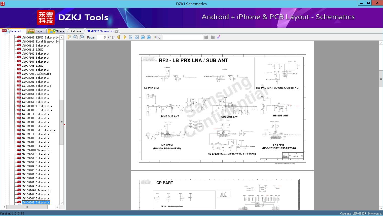Switch to the Layout panel tab
The height and width of the screenshot is (216, 383).
coord(36,31)
